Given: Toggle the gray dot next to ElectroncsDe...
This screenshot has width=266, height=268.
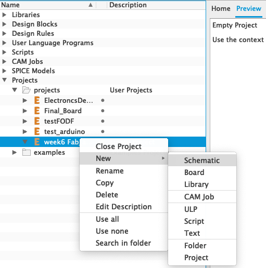Looking at the screenshot, I should tap(103, 100).
